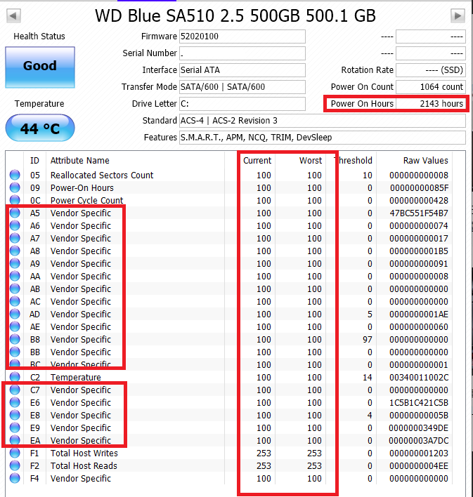Click threshold value 14 in Temperature row

[368, 377]
